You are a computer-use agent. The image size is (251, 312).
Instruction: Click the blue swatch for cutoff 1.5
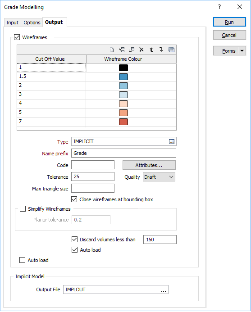click(x=123, y=77)
